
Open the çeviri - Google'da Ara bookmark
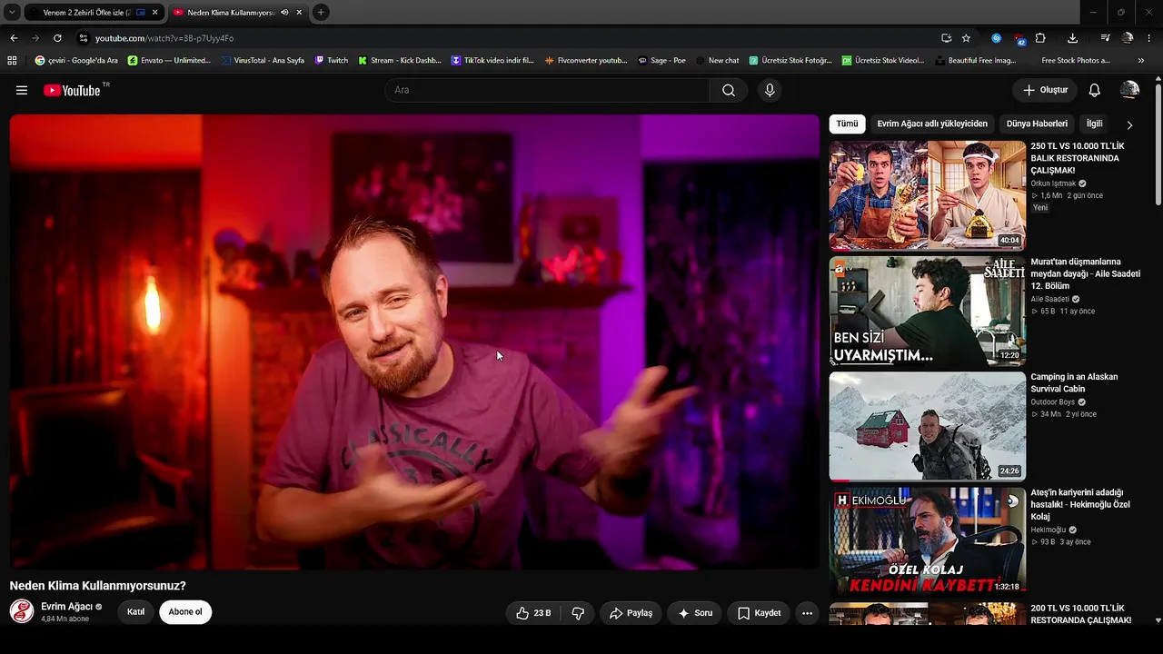[x=76, y=61]
